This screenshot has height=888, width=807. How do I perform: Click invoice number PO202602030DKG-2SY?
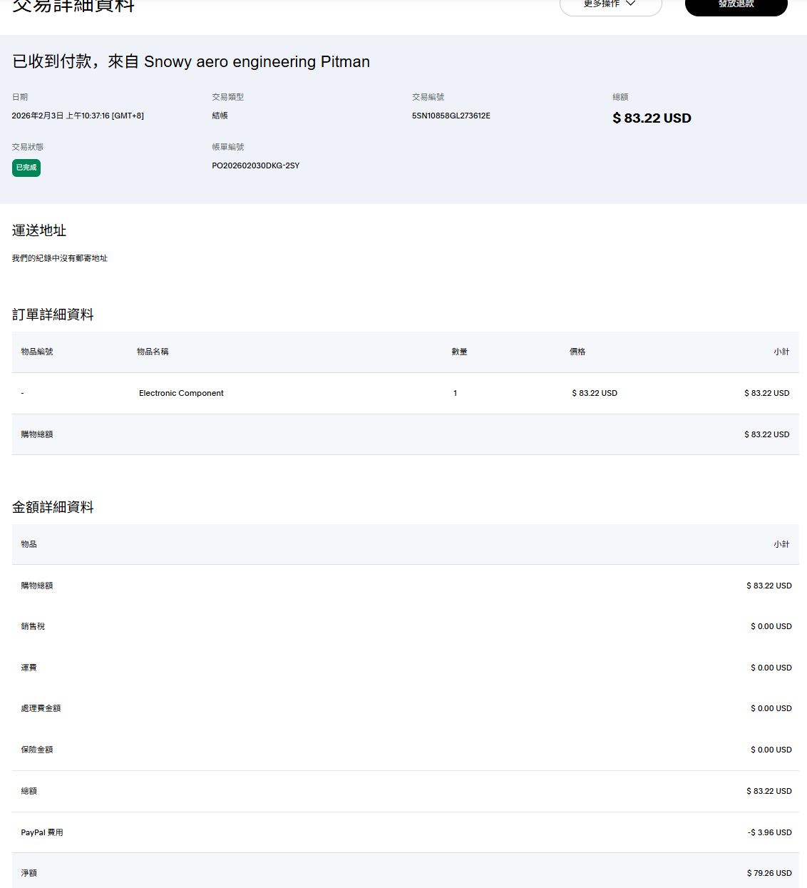255,165
